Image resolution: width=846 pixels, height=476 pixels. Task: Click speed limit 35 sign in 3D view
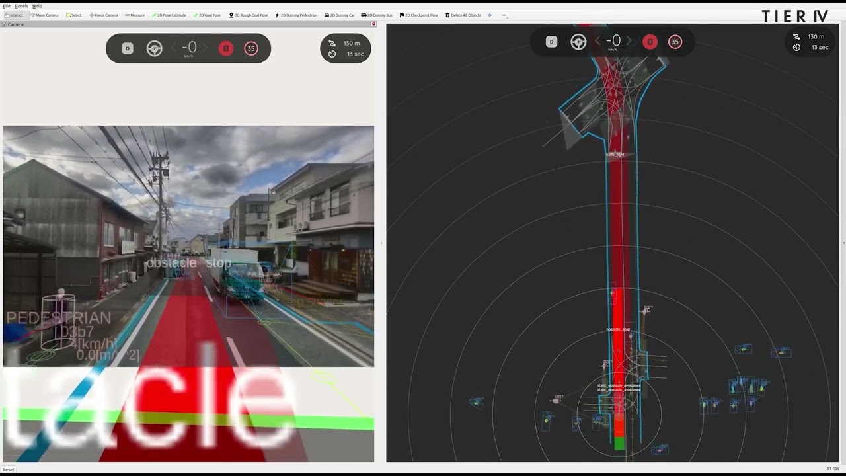[x=675, y=42]
